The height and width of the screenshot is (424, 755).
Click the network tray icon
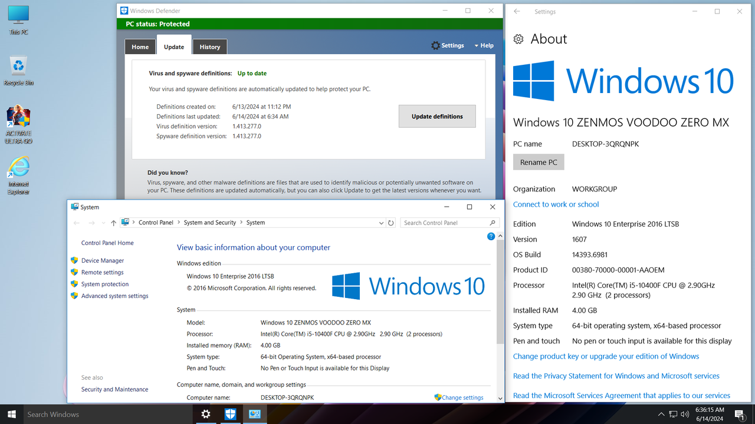coord(673,415)
